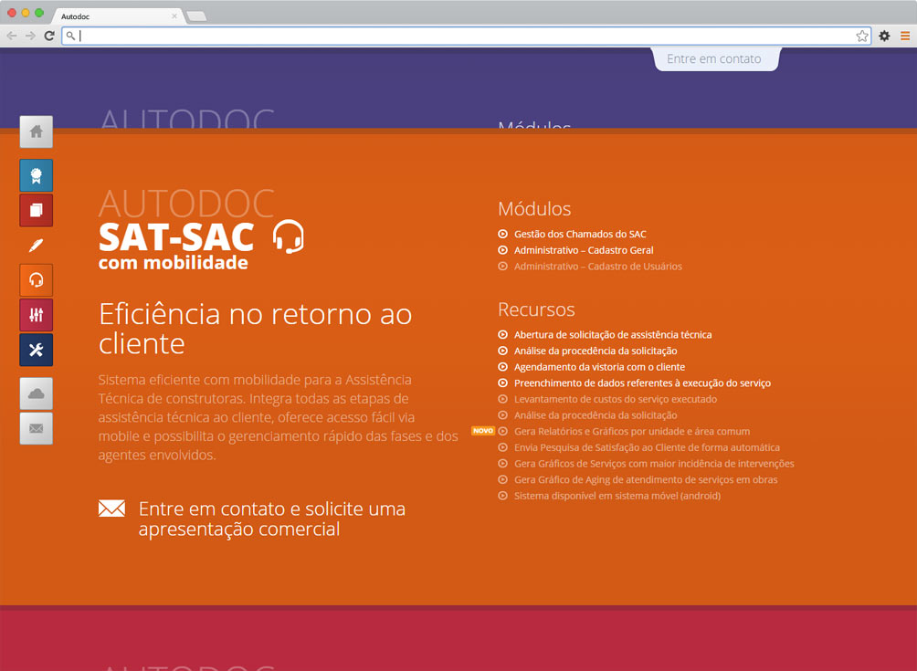This screenshot has width=917, height=671.
Task: Focus the browser address bar
Action: click(x=457, y=36)
